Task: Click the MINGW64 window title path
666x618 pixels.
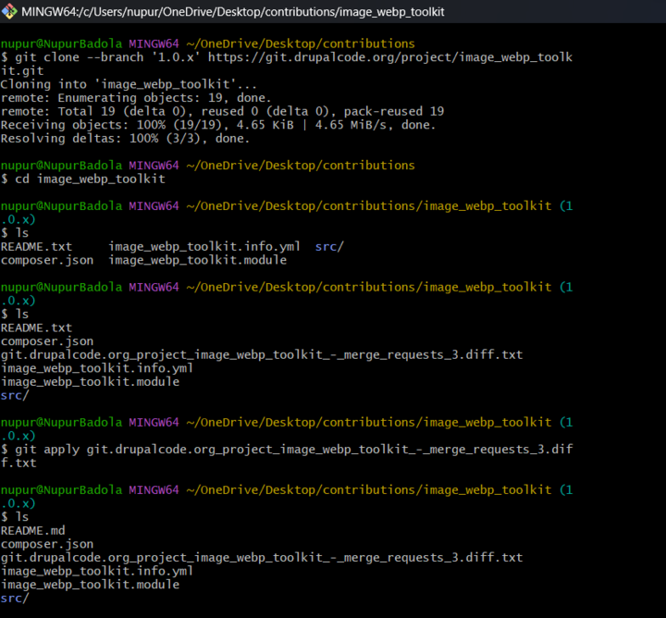Action: (x=248, y=13)
